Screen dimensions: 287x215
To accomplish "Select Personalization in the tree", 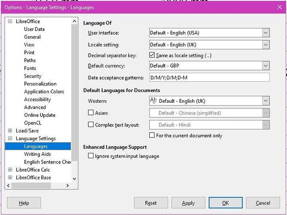I will [x=40, y=84].
